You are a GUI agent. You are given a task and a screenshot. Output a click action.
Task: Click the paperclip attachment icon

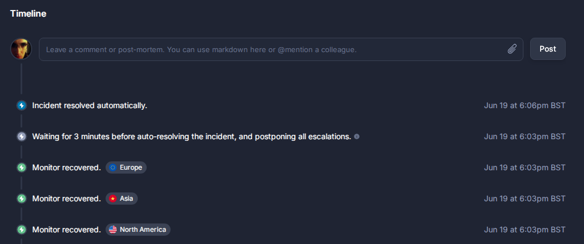pos(512,49)
